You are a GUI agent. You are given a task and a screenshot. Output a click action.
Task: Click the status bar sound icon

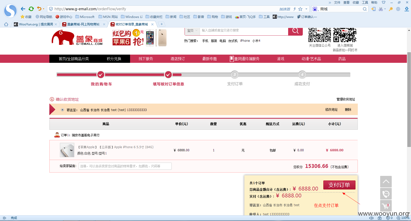coord(371,218)
